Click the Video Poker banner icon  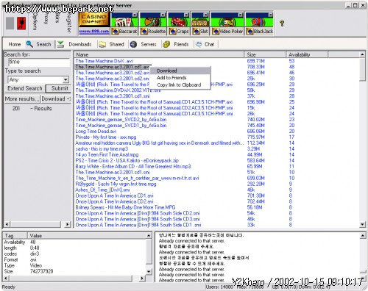(x=227, y=22)
